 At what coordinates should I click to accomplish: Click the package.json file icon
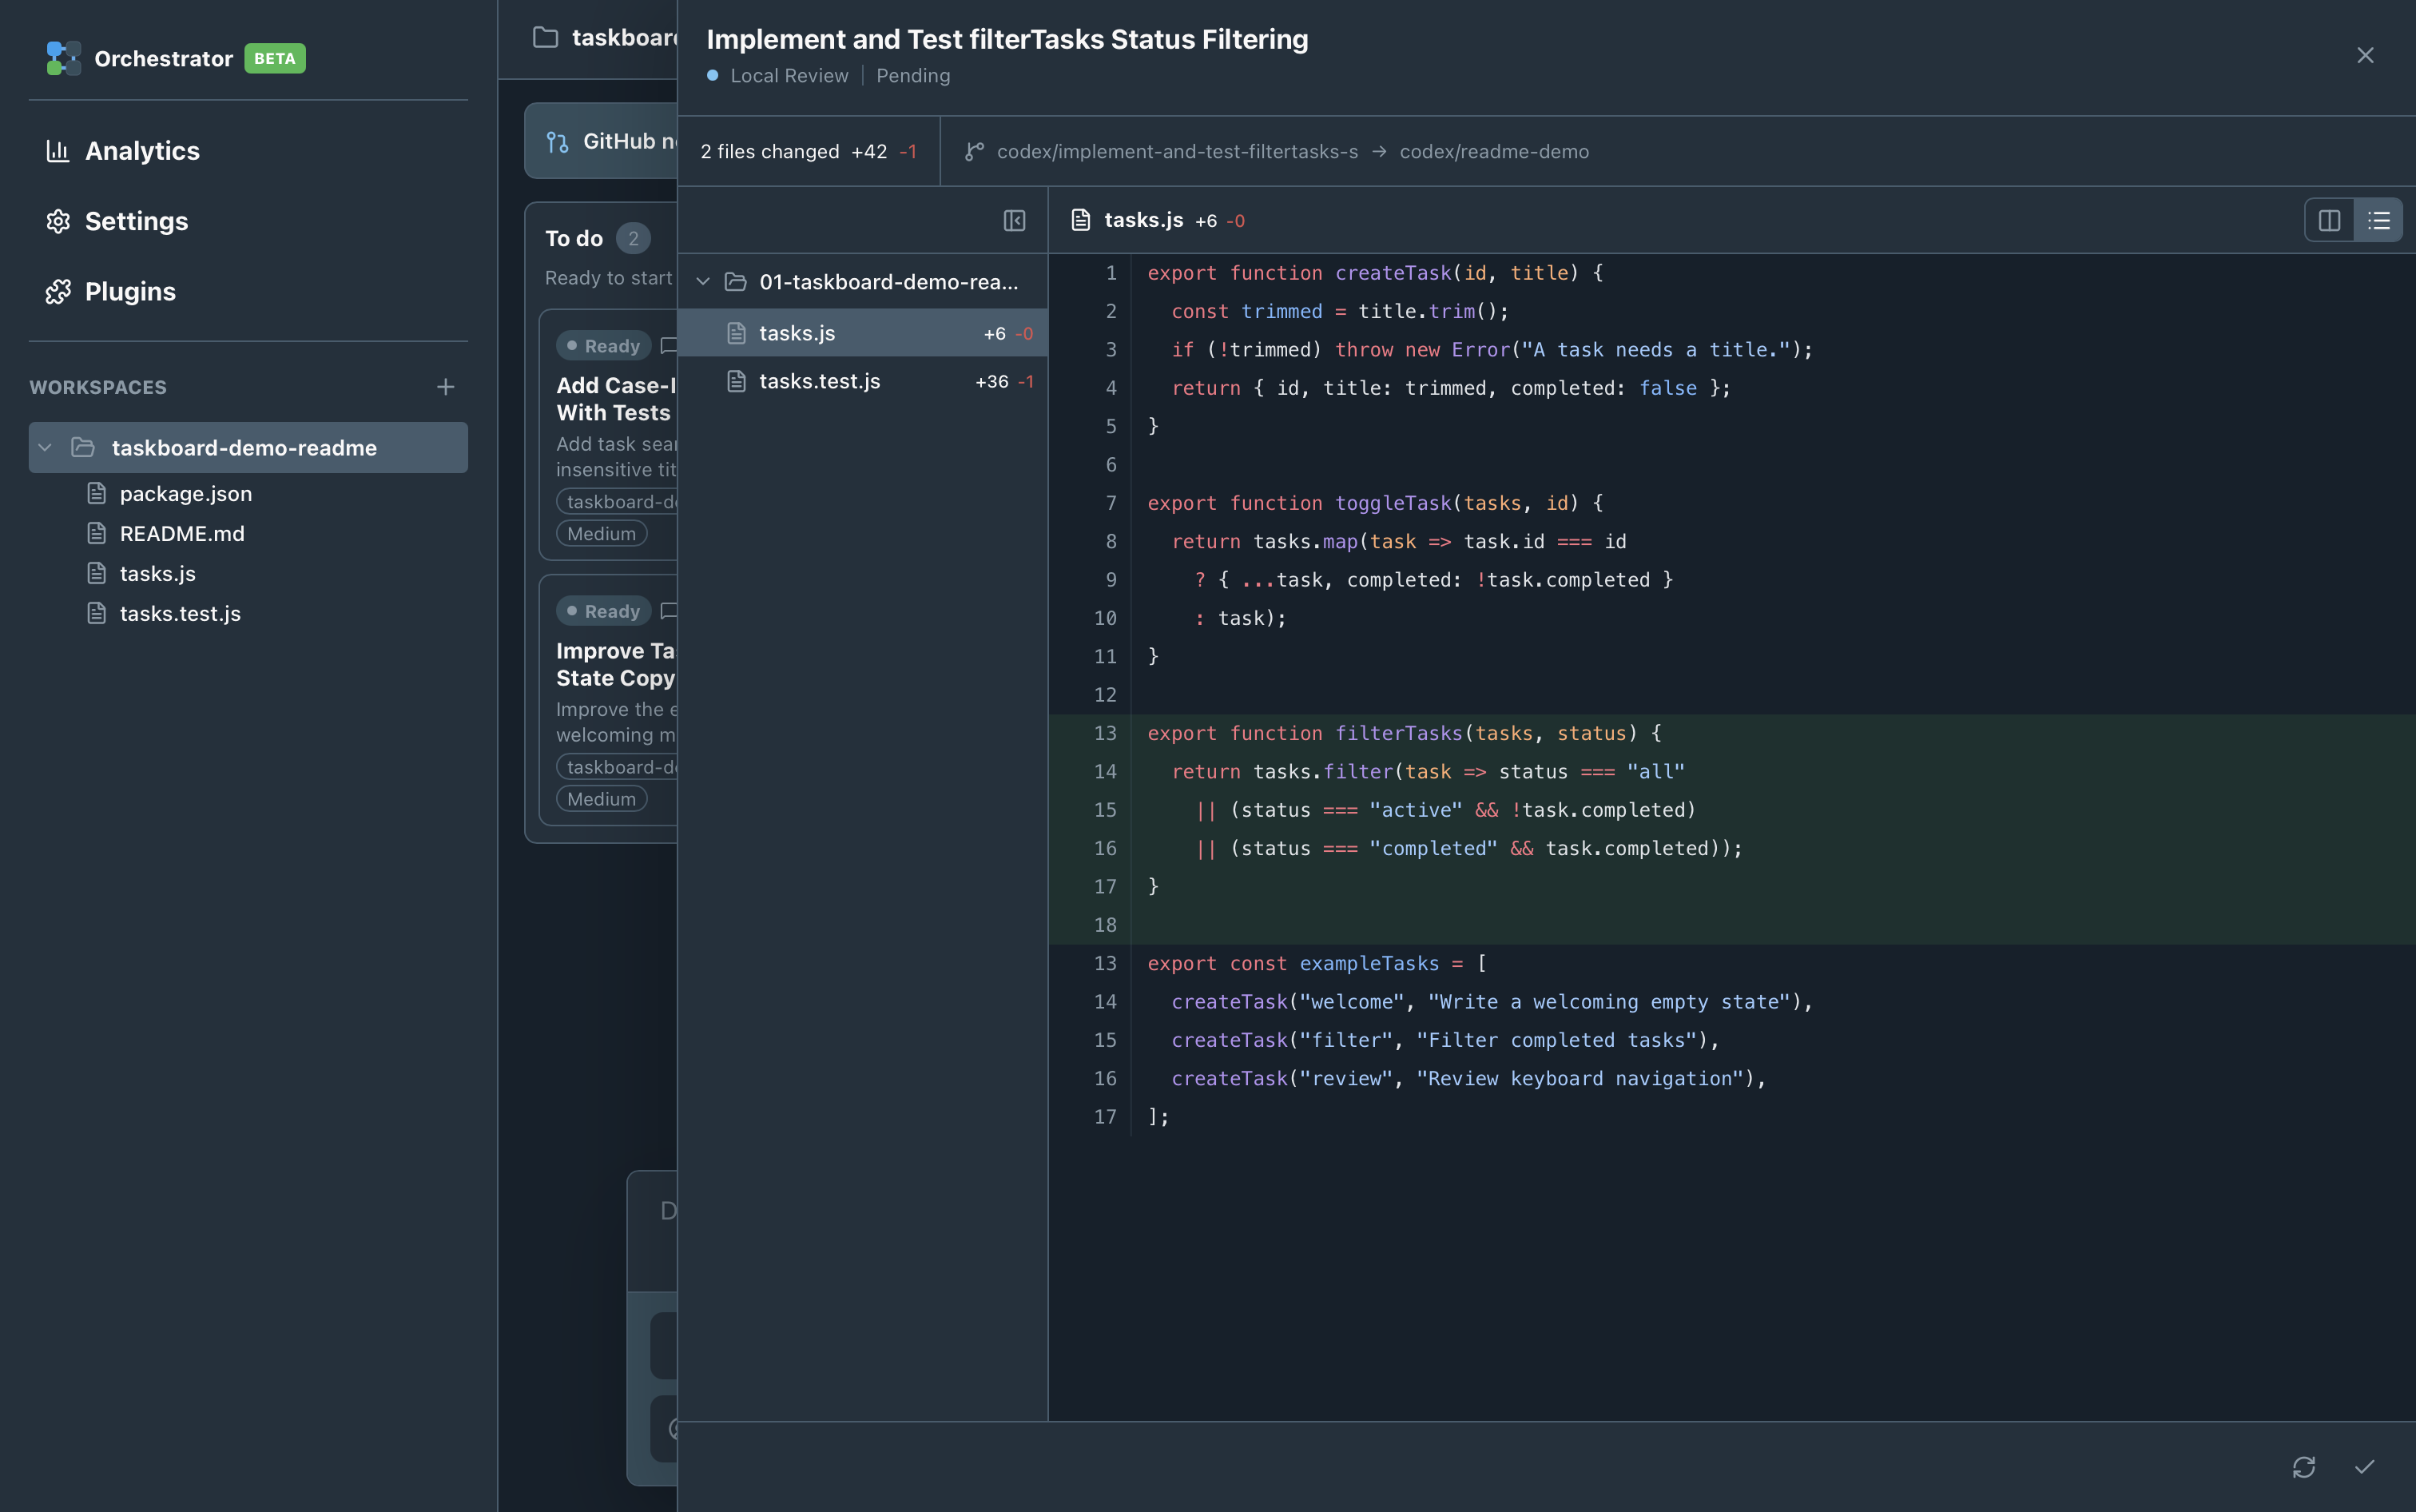(97, 493)
